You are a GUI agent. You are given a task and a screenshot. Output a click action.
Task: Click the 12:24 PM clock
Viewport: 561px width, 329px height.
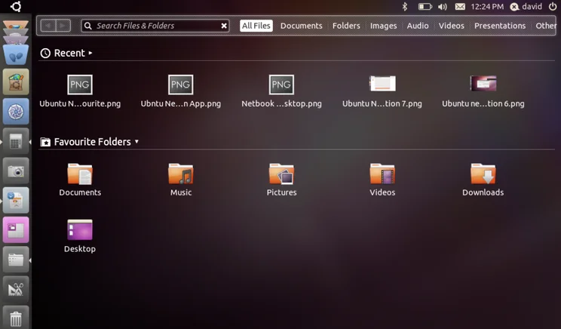[x=487, y=7]
